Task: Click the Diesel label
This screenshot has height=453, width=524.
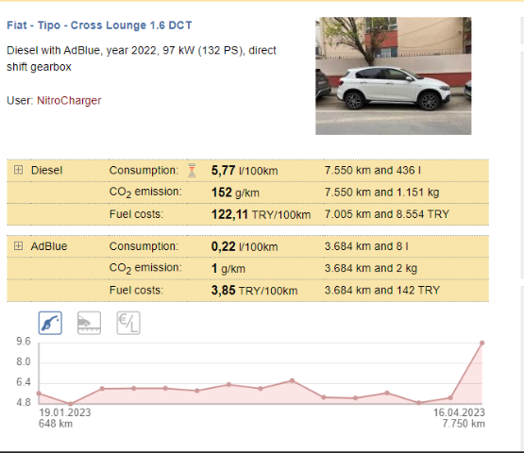Action: click(47, 170)
